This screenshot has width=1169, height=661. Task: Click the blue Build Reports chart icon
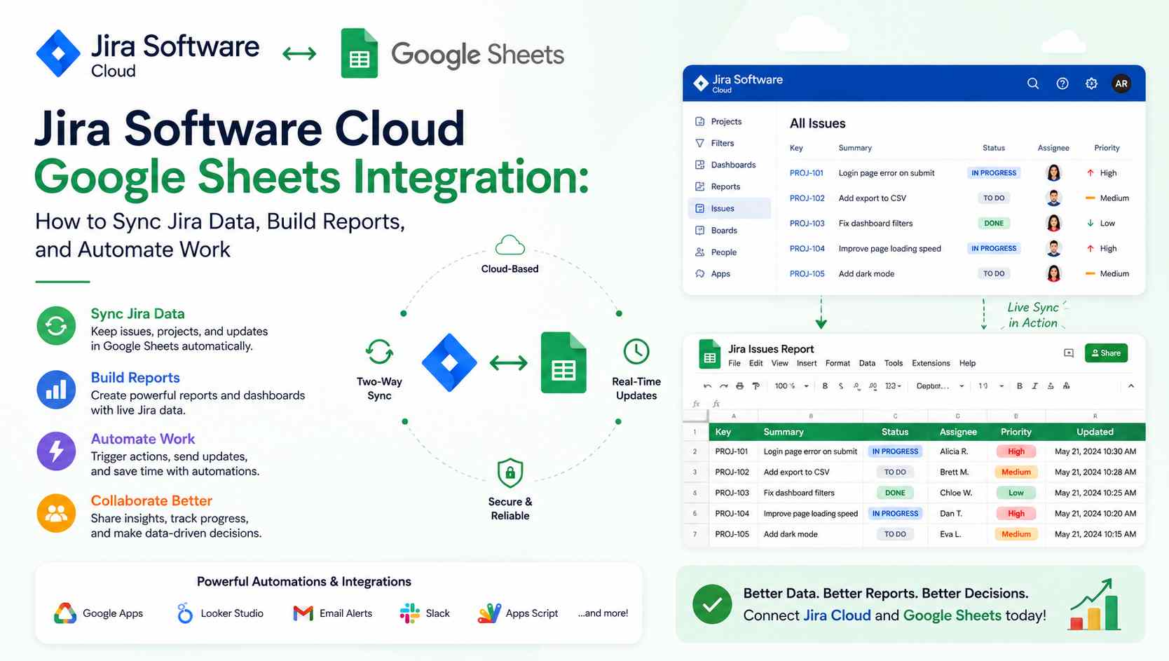56,390
